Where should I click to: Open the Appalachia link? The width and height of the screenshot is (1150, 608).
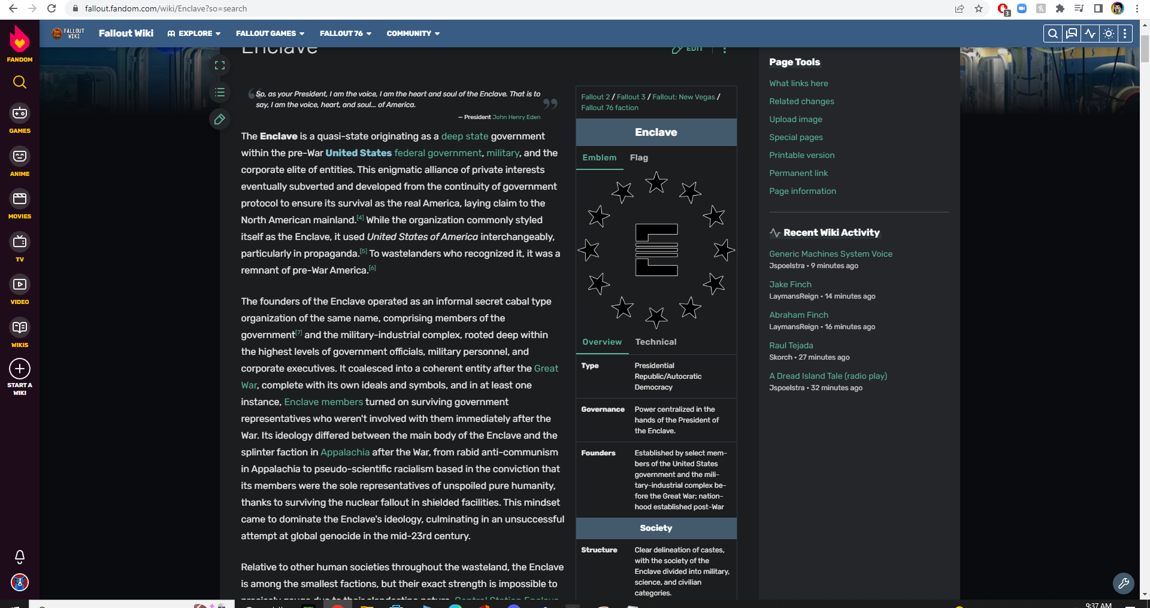coord(345,452)
